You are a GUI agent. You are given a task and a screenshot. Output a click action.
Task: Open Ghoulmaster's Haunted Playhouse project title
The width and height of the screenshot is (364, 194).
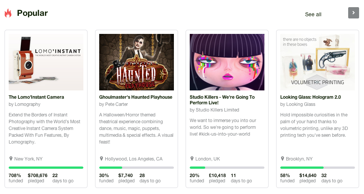(x=136, y=97)
